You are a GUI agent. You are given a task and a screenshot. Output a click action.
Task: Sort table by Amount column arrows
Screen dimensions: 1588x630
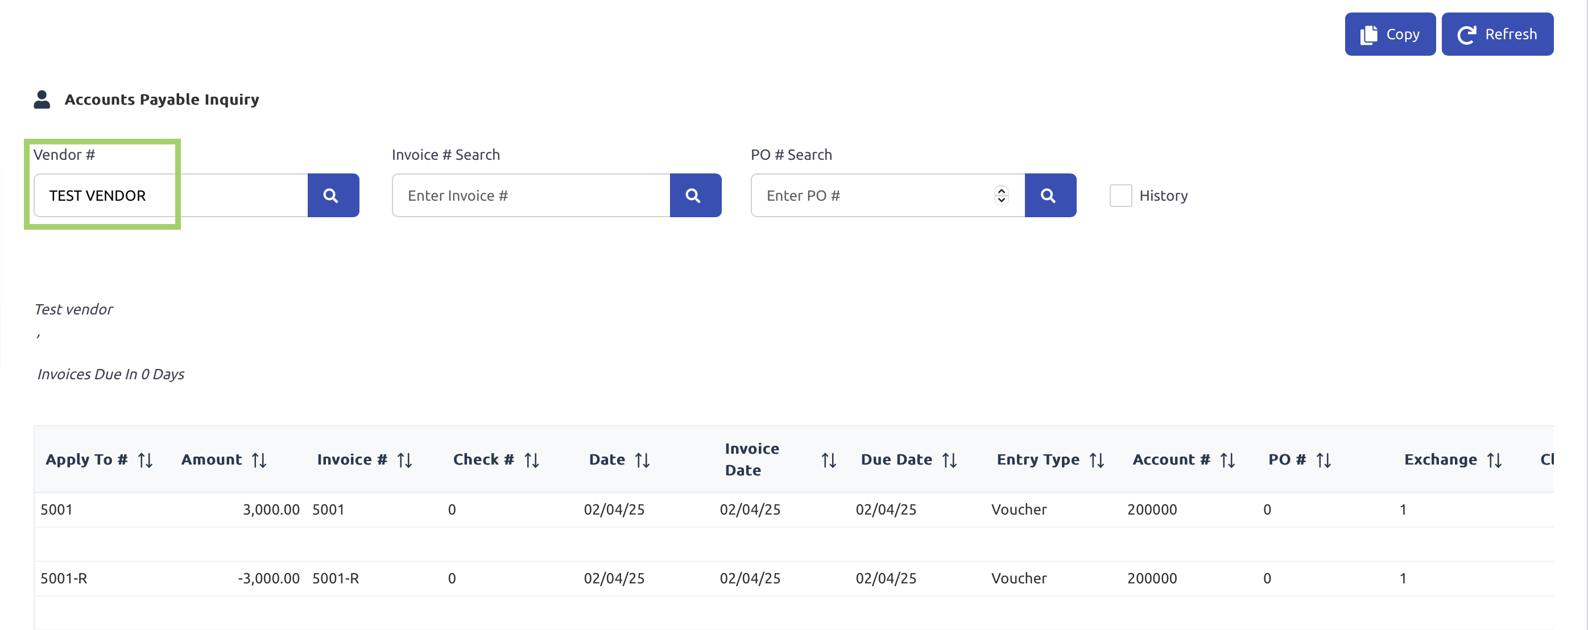point(259,460)
